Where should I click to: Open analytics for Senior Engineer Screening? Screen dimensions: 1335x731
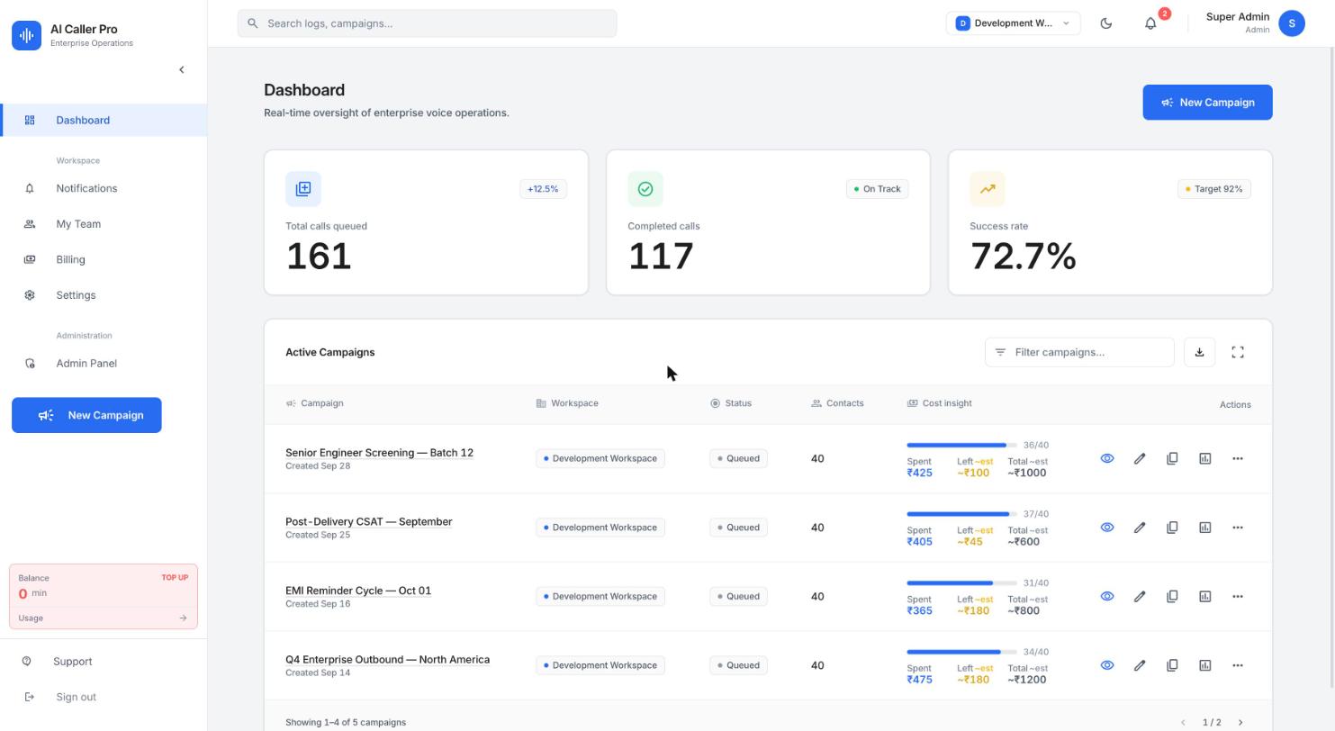pos(1204,458)
